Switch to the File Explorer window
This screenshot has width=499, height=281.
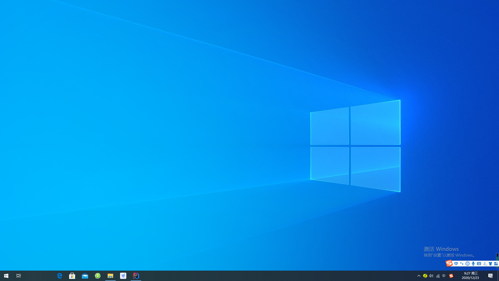[x=110, y=276]
